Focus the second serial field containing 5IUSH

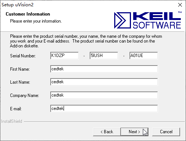tap(104, 56)
